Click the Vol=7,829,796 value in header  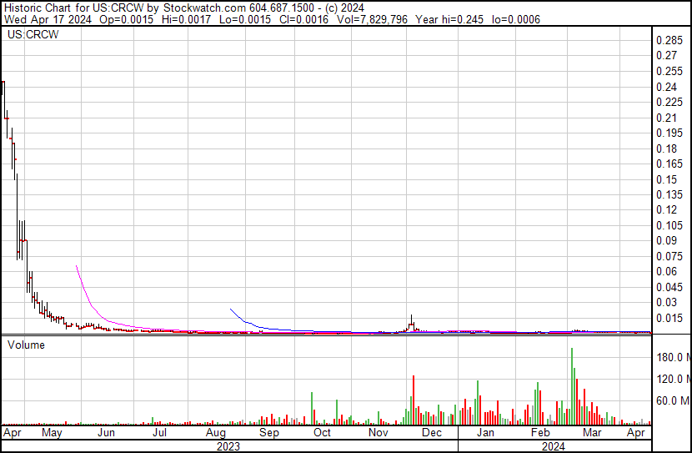click(382, 18)
